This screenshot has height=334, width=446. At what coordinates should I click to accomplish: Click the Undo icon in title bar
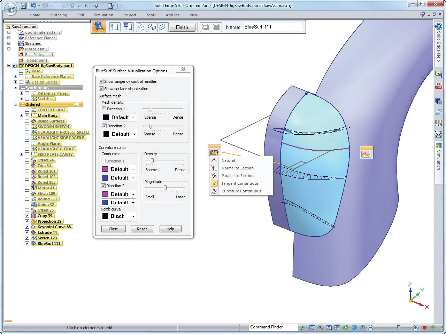(33, 6)
